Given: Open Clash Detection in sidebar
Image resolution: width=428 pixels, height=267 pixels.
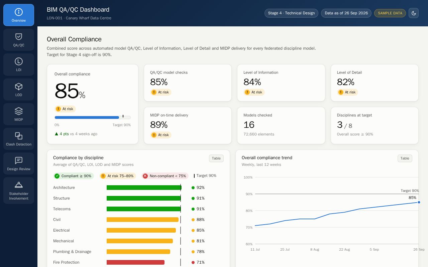Looking at the screenshot, I should pyautogui.click(x=19, y=139).
